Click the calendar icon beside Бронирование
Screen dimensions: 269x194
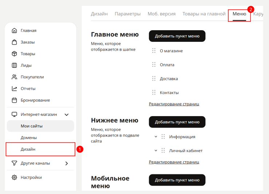click(14, 100)
